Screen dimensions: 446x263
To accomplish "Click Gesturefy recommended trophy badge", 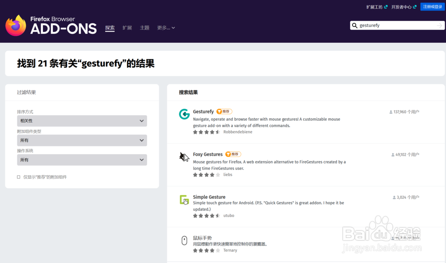I will (x=224, y=111).
